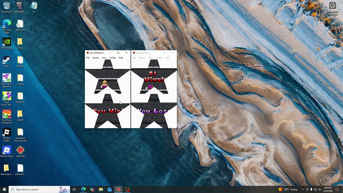Open the adventure time save file folder

[20, 135]
